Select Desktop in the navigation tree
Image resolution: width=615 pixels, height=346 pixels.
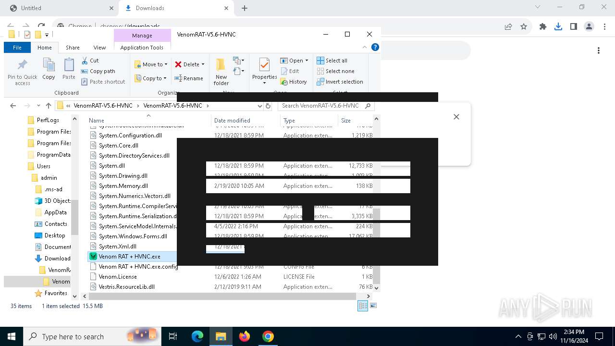[55, 235]
